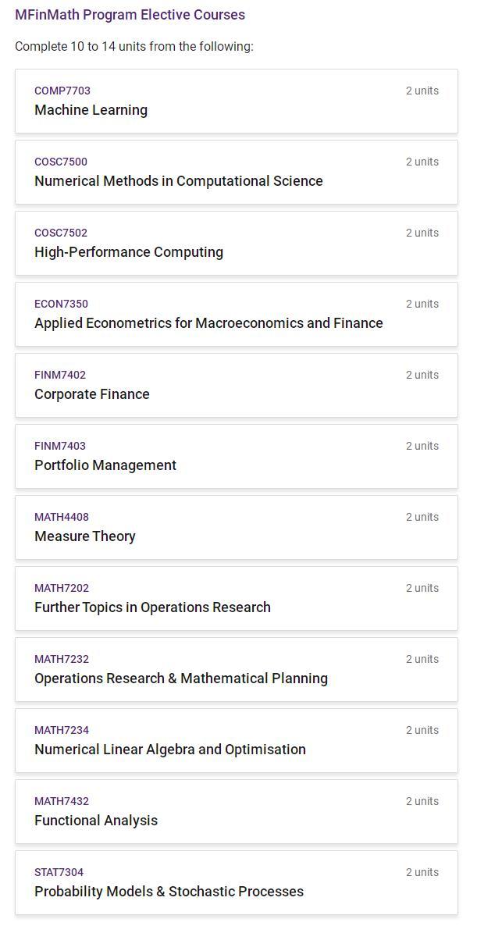The height and width of the screenshot is (926, 477).
Task: Click the STAT7304 course code
Action: tap(59, 872)
